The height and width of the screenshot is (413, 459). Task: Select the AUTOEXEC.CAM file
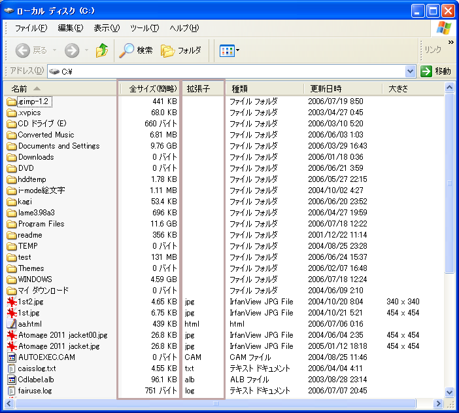(46, 357)
